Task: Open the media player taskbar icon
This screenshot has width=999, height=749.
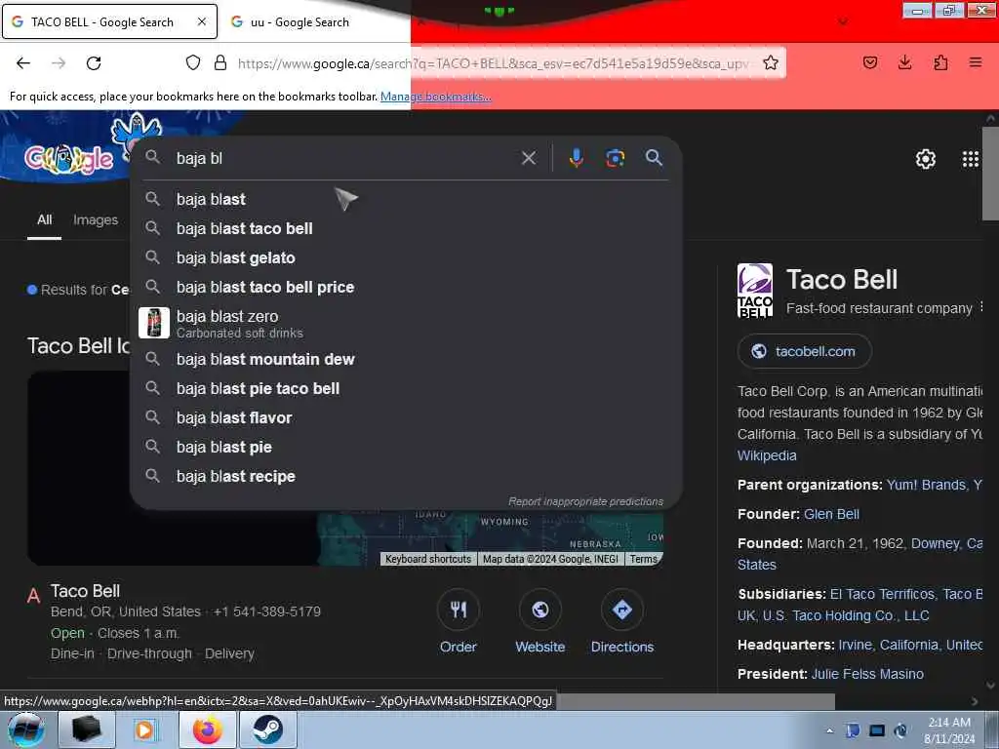Action: [x=146, y=729]
